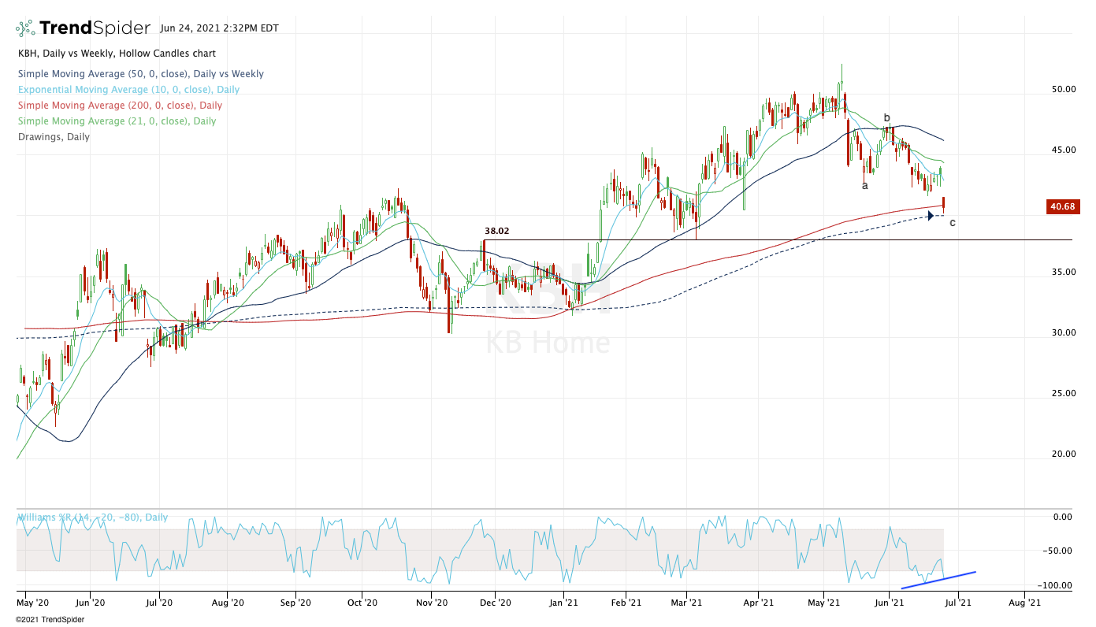Screen dimensions: 1096x627
Task: Click the 0.00 Williams %R axis value
Action: 1063,517
